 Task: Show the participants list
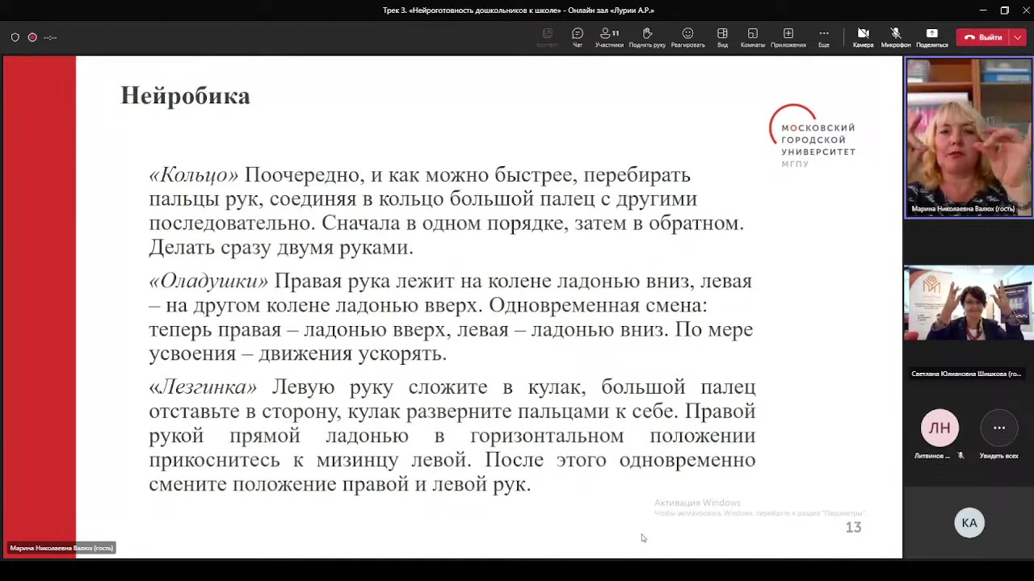point(609,36)
